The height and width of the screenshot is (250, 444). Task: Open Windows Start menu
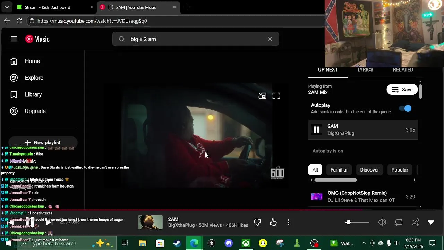click(x=8, y=243)
